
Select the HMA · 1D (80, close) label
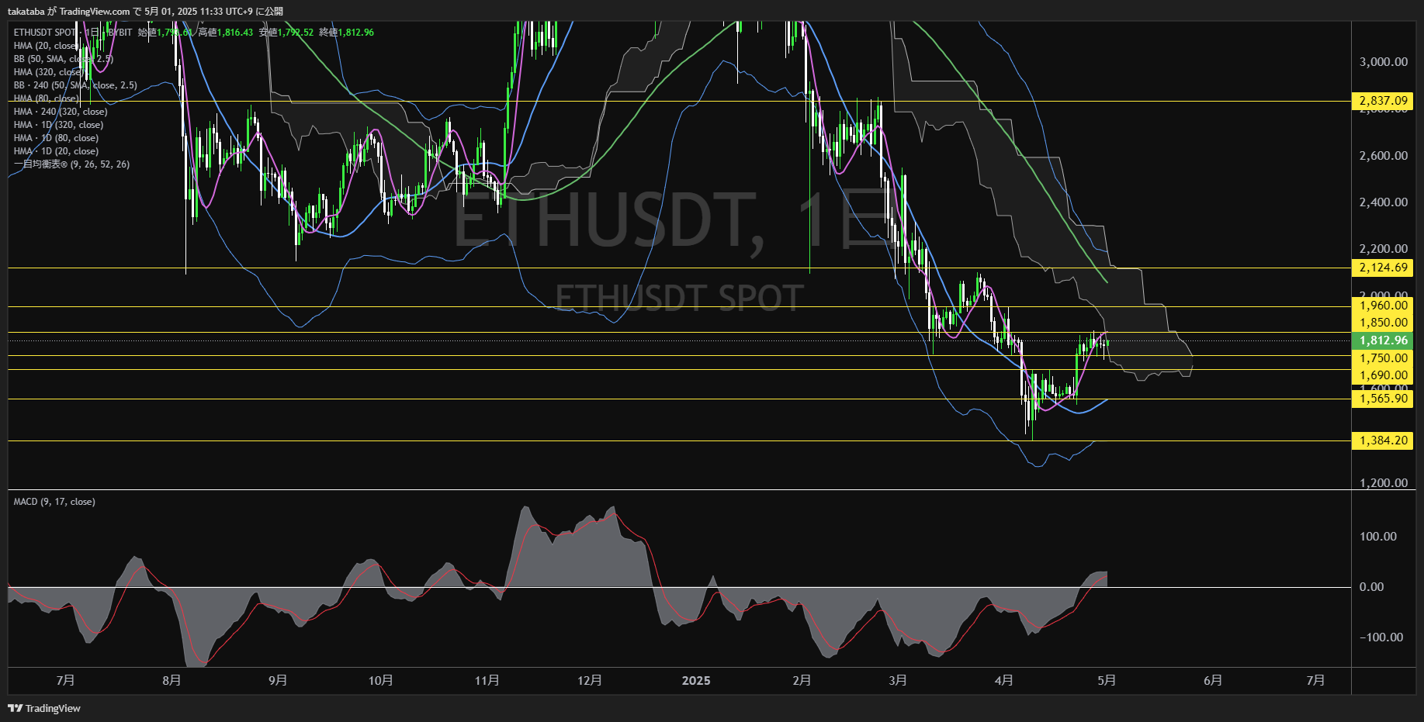[56, 138]
